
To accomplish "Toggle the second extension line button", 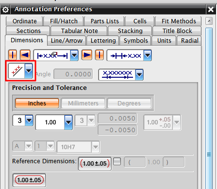I will click(x=100, y=55).
